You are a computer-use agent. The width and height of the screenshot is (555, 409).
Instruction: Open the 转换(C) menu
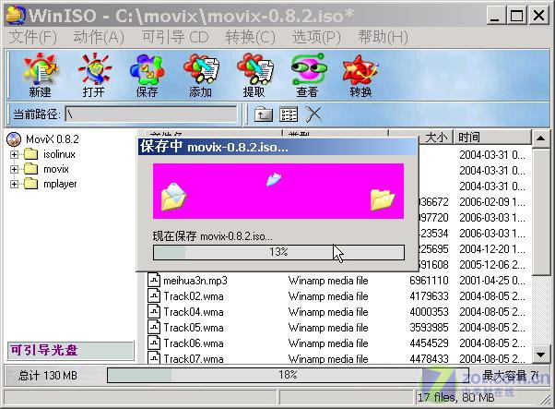(250, 37)
